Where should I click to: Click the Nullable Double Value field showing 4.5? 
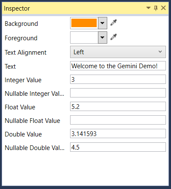[118, 147]
